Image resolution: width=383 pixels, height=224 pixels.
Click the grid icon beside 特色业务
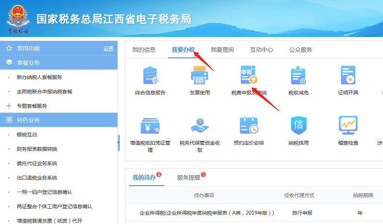[x=9, y=120]
